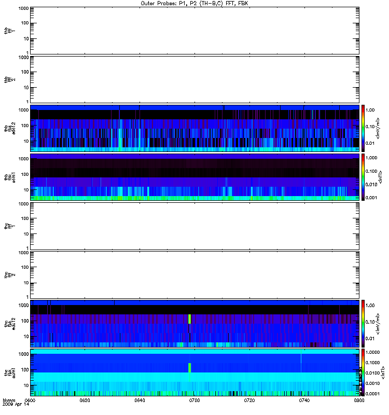Click the 0.0001 tick on the thc scm1 color bar

click(x=372, y=394)
